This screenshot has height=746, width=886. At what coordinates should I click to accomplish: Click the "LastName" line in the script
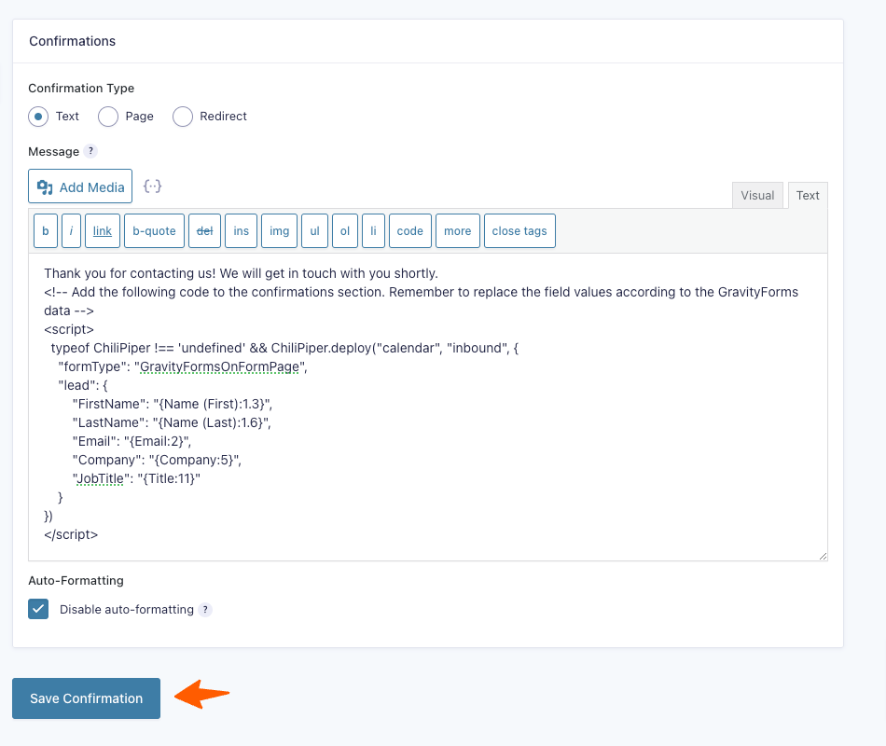point(172,422)
